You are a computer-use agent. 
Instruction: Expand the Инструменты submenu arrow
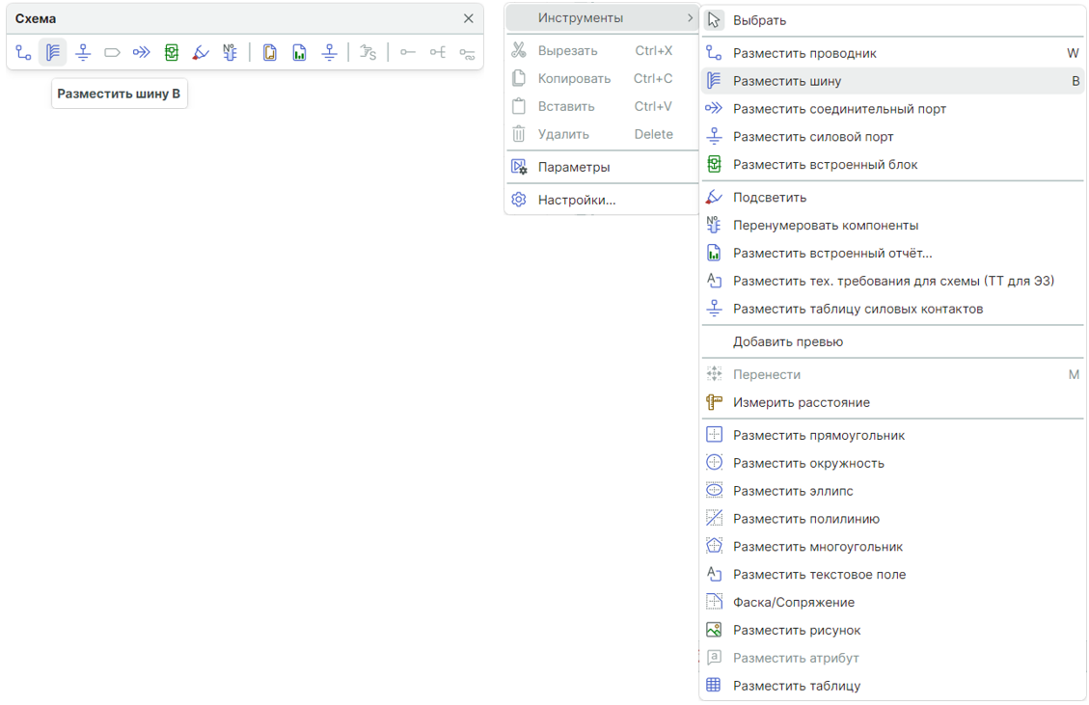click(x=690, y=18)
